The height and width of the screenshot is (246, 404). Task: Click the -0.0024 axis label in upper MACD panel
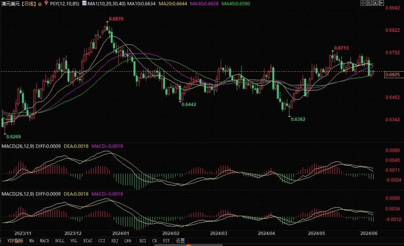[x=393, y=180]
